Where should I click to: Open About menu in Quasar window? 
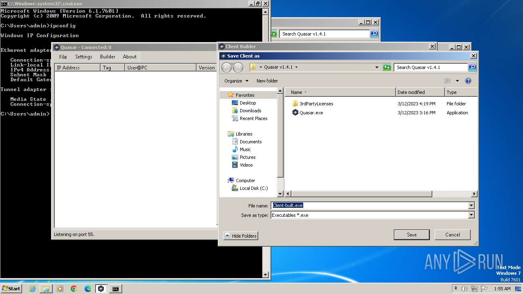click(130, 57)
